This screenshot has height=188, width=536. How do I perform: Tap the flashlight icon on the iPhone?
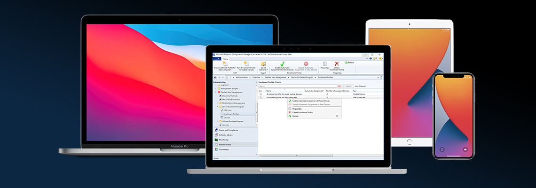click(x=442, y=149)
